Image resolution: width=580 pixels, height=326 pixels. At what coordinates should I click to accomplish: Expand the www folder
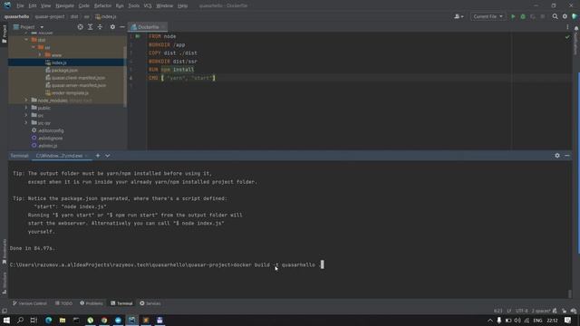(x=40, y=54)
